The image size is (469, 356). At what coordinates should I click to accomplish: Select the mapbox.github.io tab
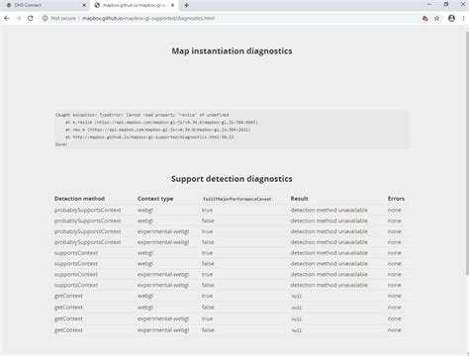tap(135, 5)
